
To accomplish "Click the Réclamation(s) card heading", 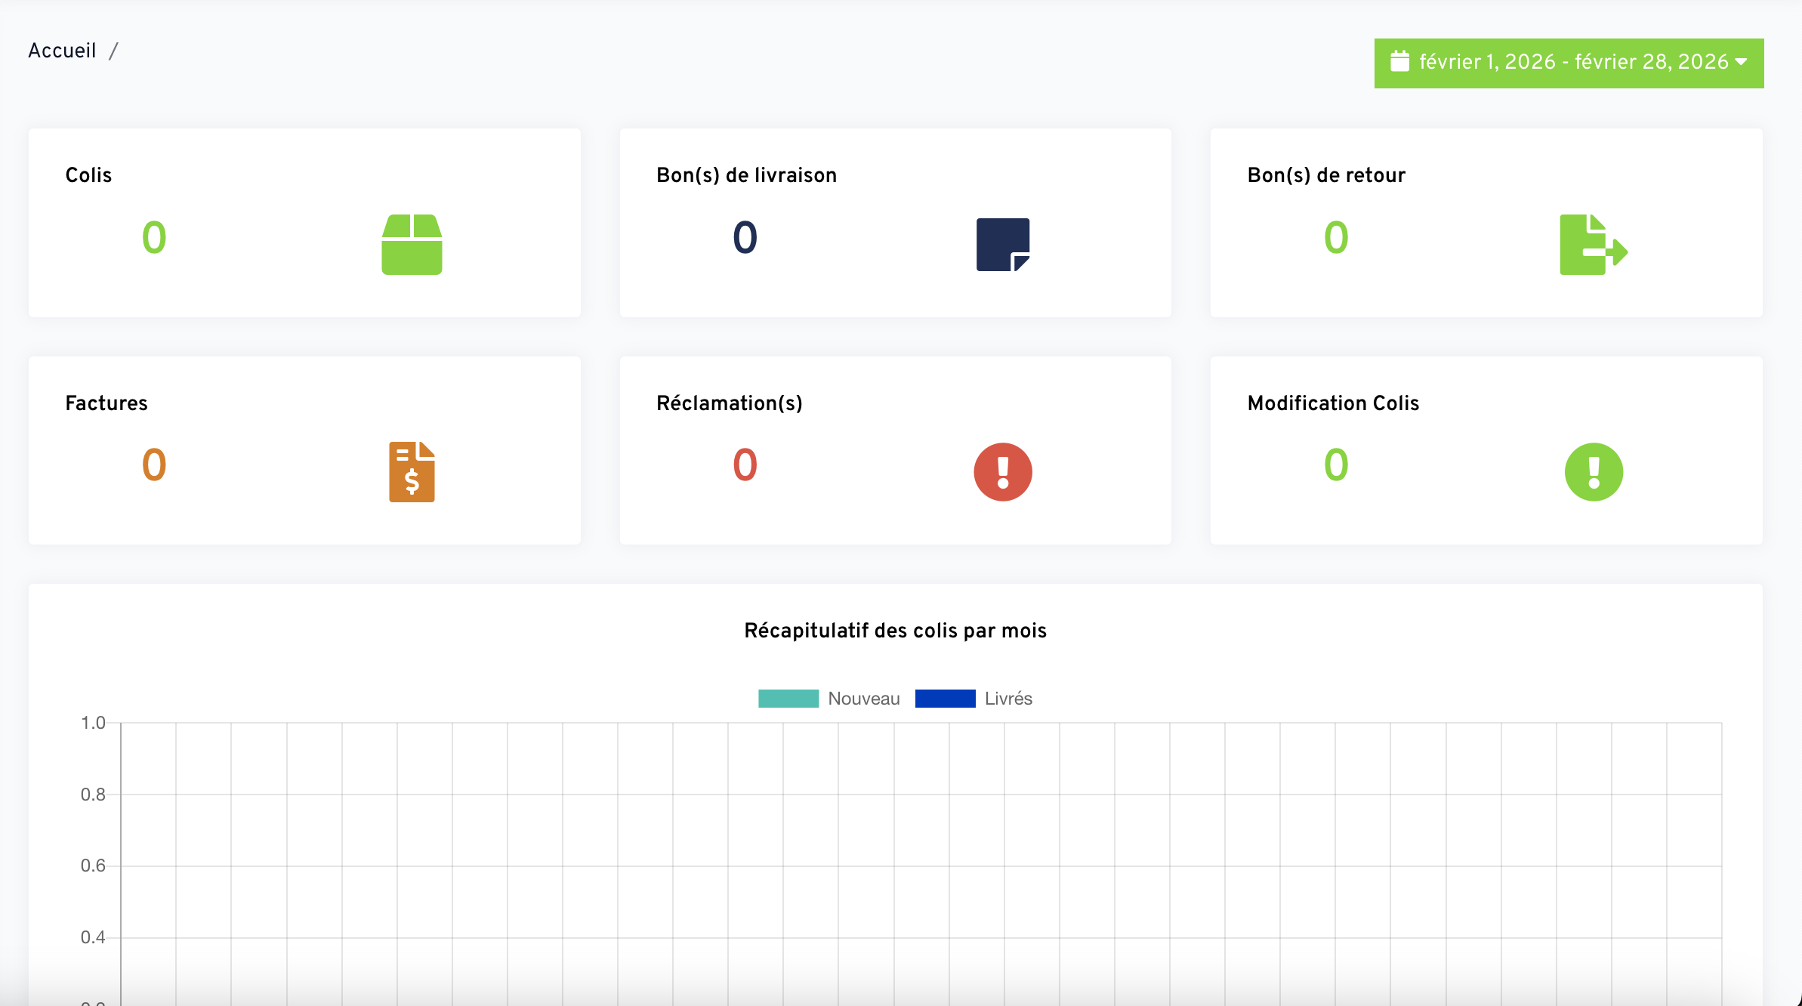I will pyautogui.click(x=729, y=403).
